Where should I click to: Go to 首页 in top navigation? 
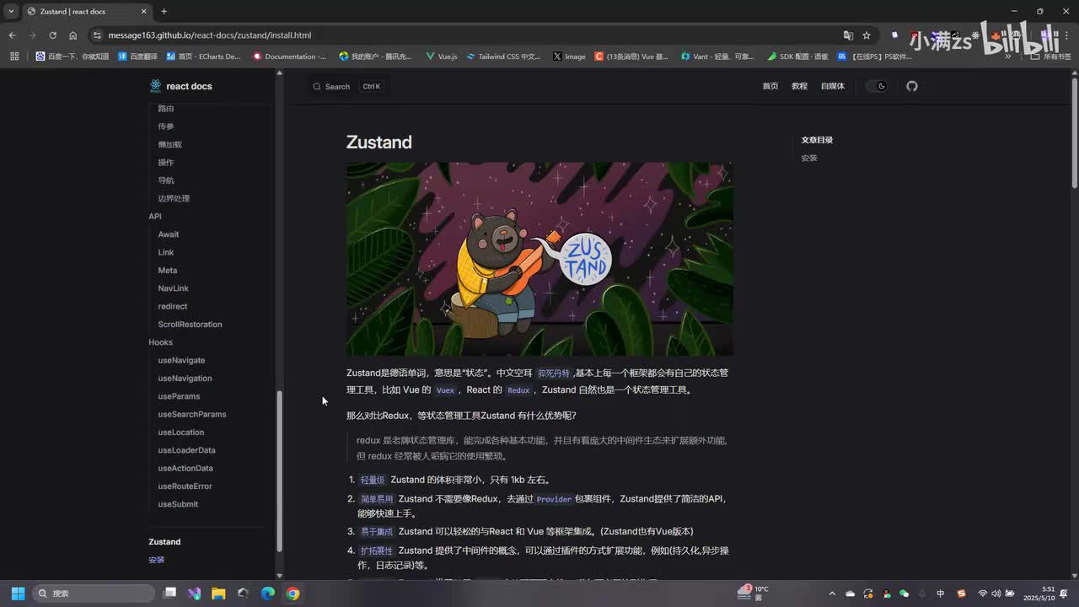click(x=770, y=86)
